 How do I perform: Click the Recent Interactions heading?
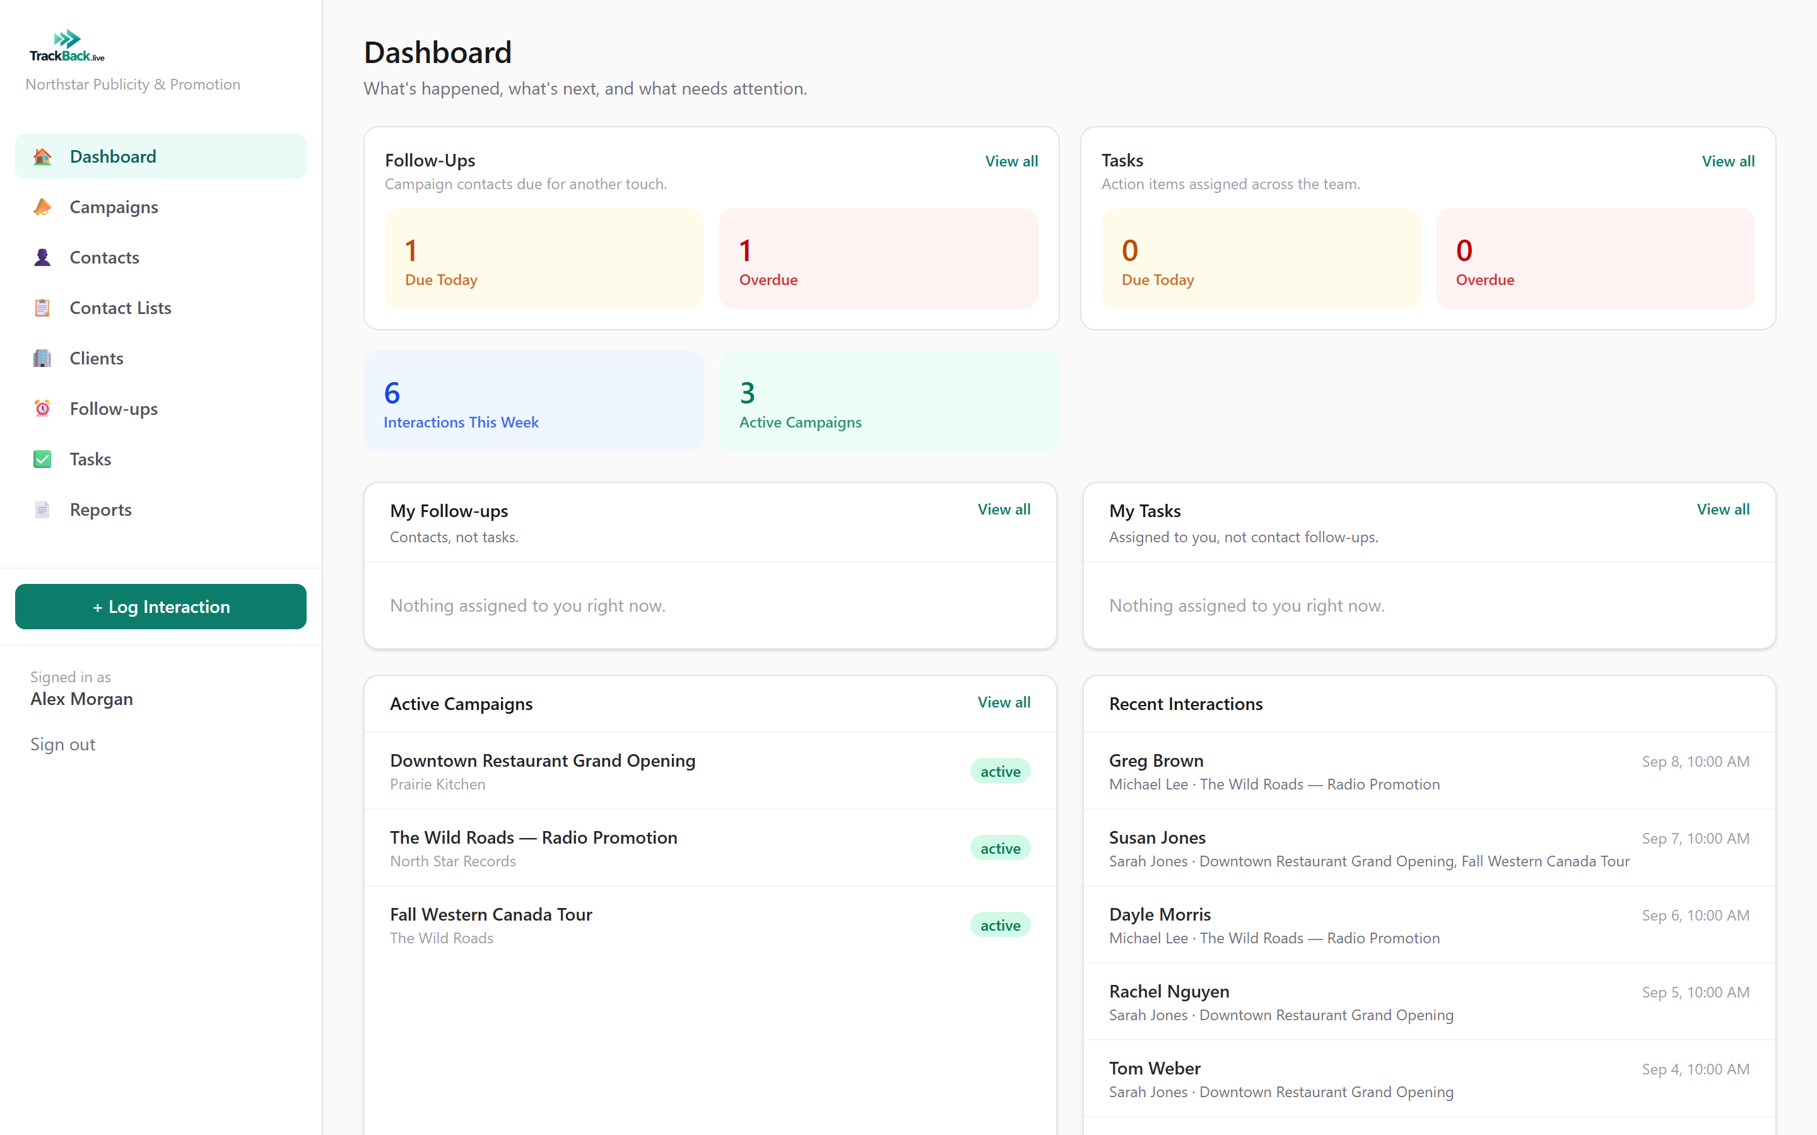1185,703
